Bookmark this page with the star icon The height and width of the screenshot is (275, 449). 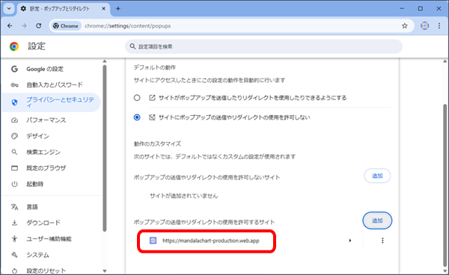[404, 26]
